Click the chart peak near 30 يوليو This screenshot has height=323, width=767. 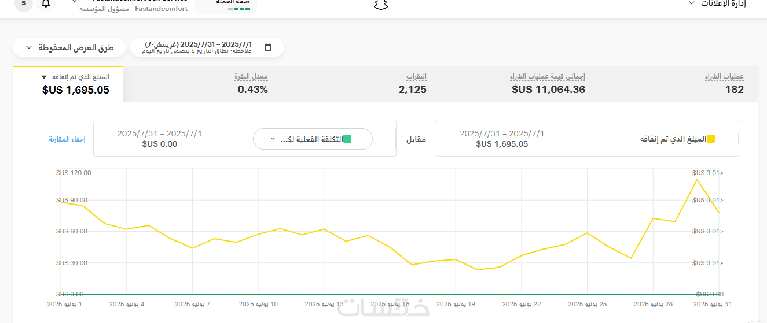coord(697,180)
